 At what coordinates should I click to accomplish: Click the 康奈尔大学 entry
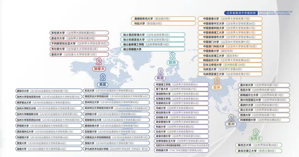pyautogui.click(x=49, y=91)
